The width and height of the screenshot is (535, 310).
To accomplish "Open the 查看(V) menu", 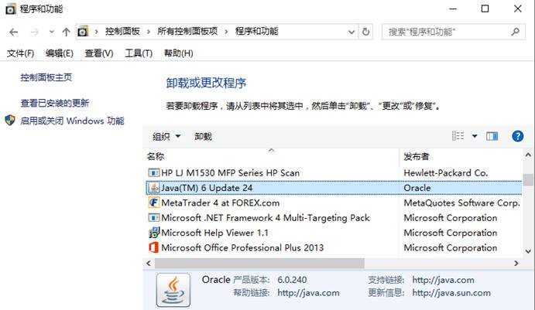I will (99, 53).
